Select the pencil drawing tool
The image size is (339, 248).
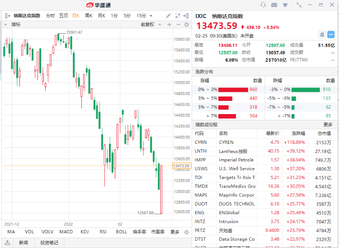tap(168, 15)
